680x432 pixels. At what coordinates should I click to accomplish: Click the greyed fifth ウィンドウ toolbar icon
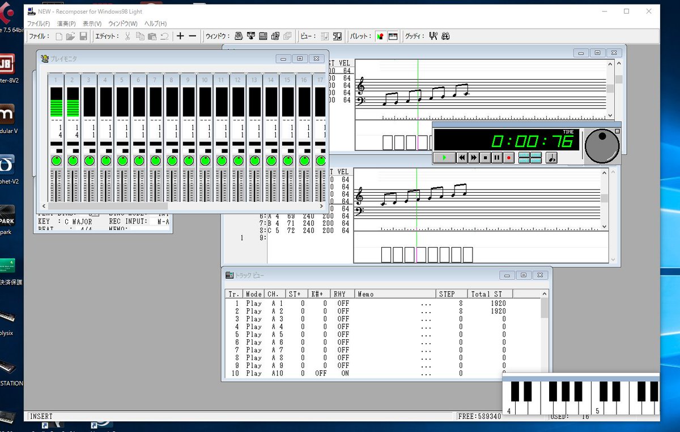pyautogui.click(x=288, y=36)
